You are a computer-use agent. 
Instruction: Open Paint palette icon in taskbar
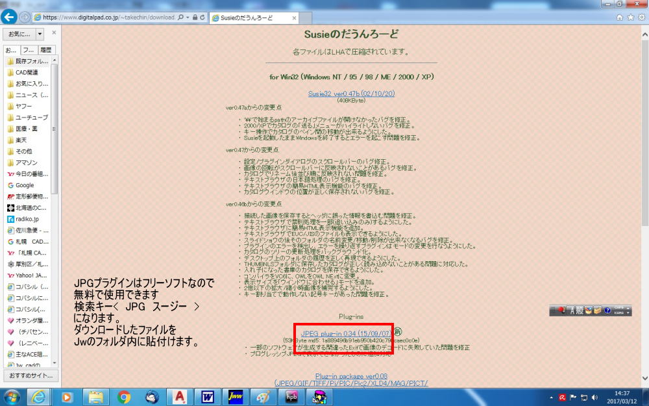tap(263, 397)
